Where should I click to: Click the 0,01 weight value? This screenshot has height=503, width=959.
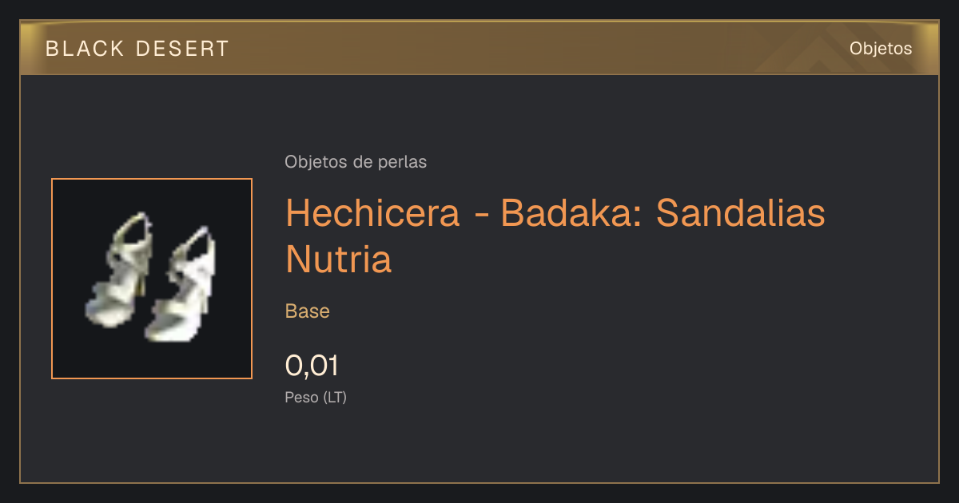tap(312, 366)
